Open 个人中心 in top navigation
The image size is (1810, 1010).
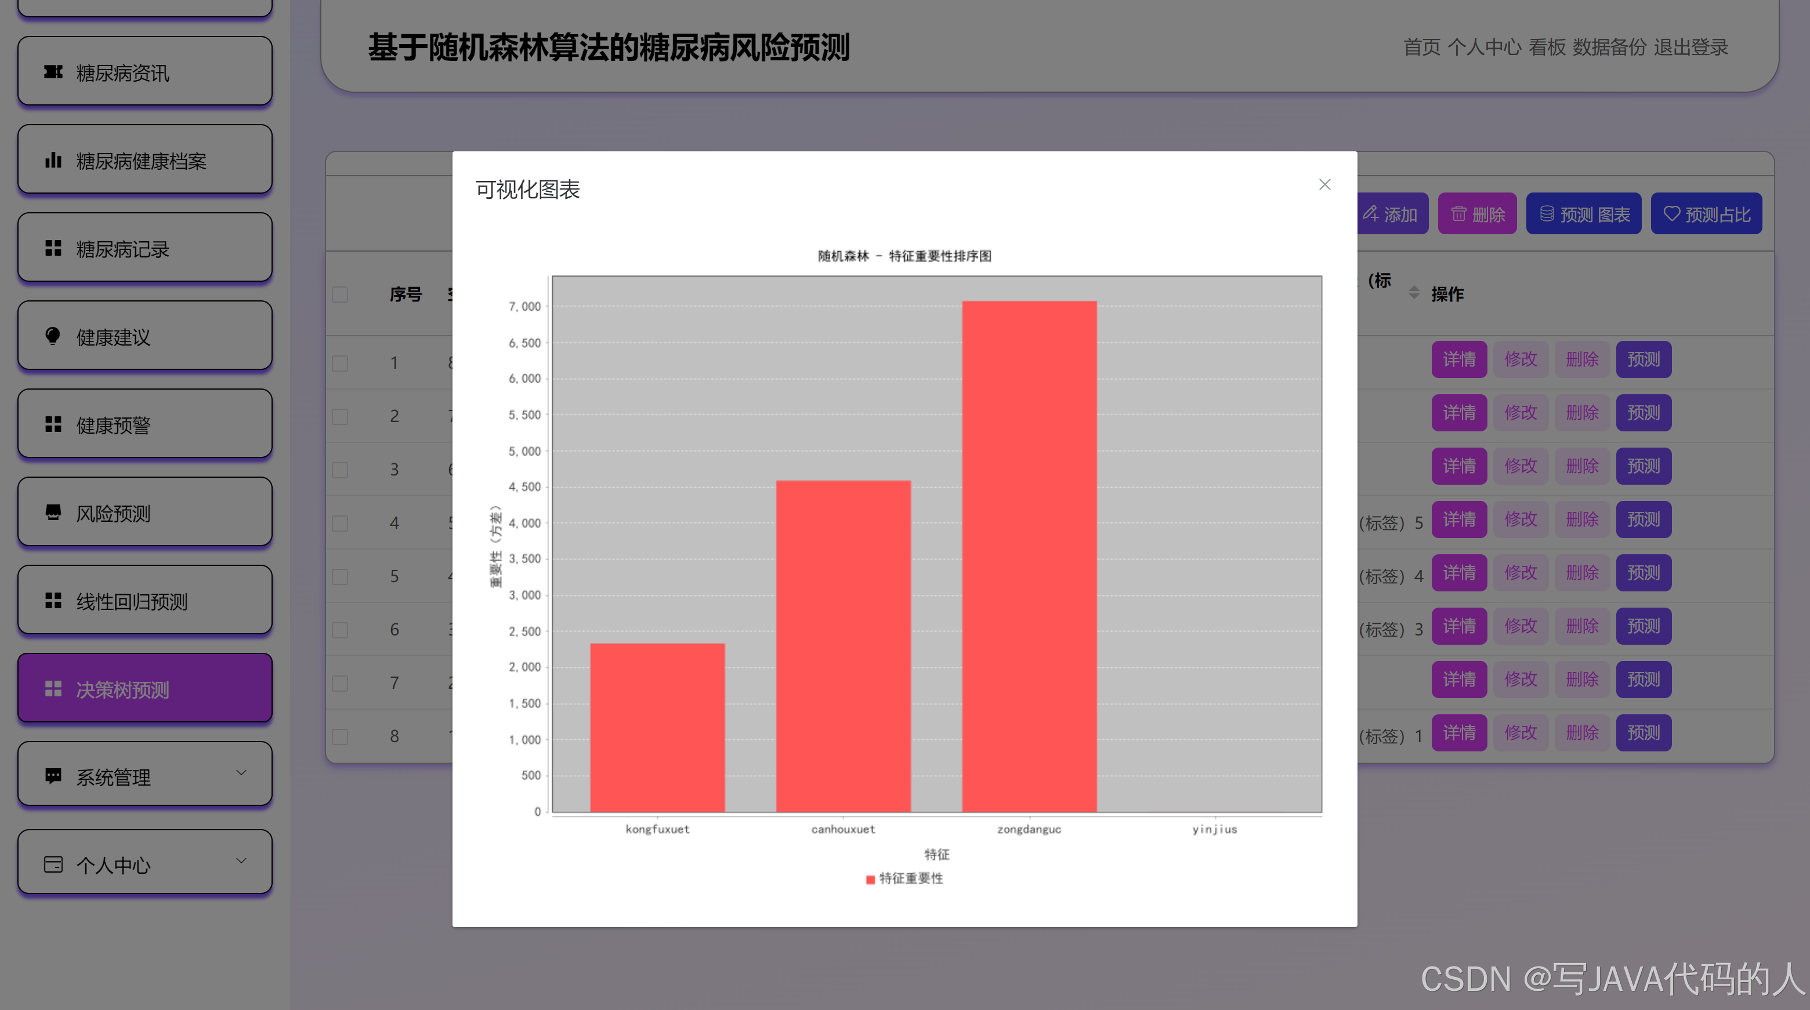pyautogui.click(x=1484, y=47)
